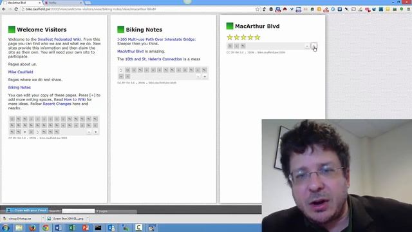Click the minus button in Biking Notes journal

click(x=198, y=76)
